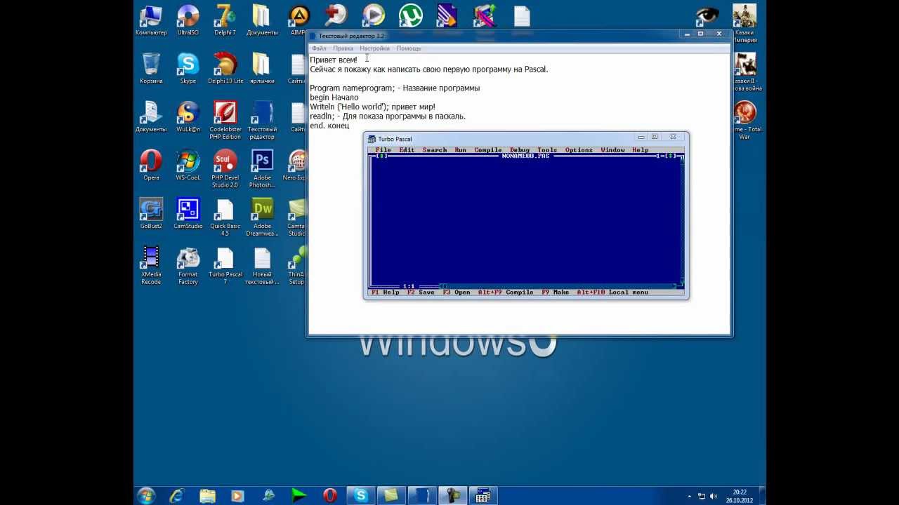The width and height of the screenshot is (899, 505).
Task: Open Windows Explorer folder icon on taskbar
Action: (207, 495)
